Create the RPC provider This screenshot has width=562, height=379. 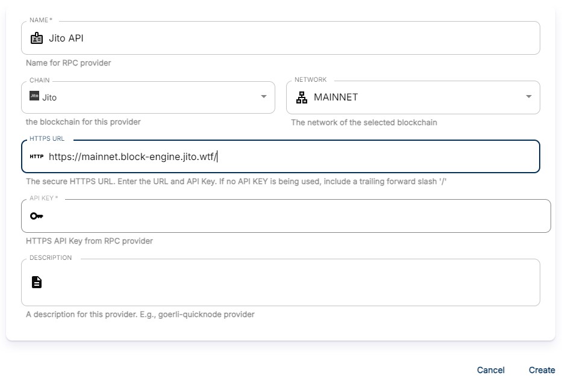click(542, 370)
